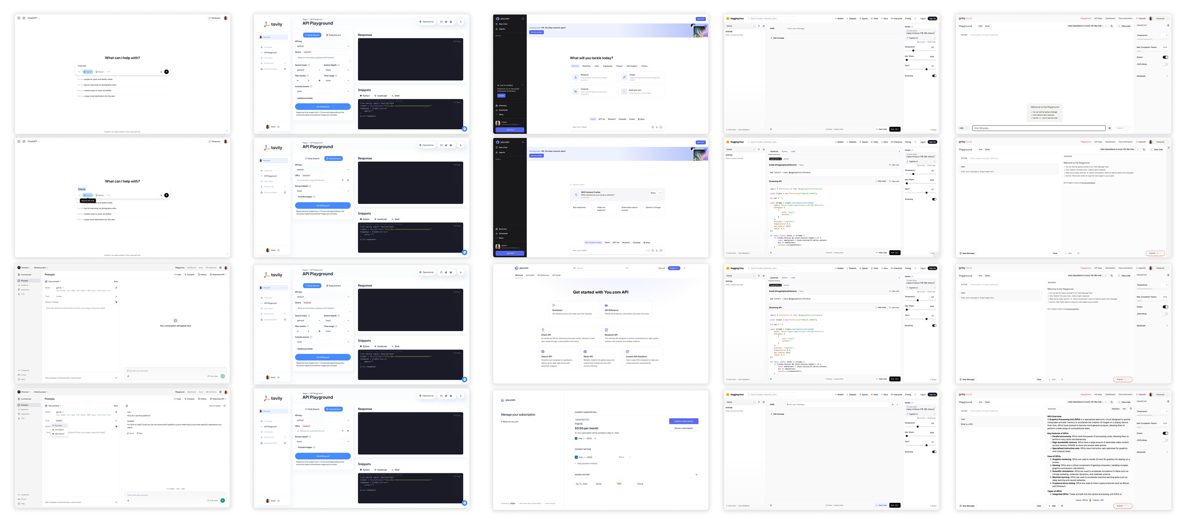Click the ellipsis icon beside SEO Content Crafter's Share
The height and width of the screenshot is (524, 1182).
(660, 193)
